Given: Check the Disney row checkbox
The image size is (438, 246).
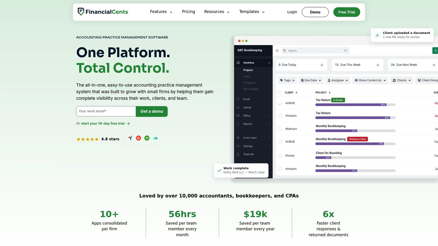Looking at the screenshot, I should [280, 156].
